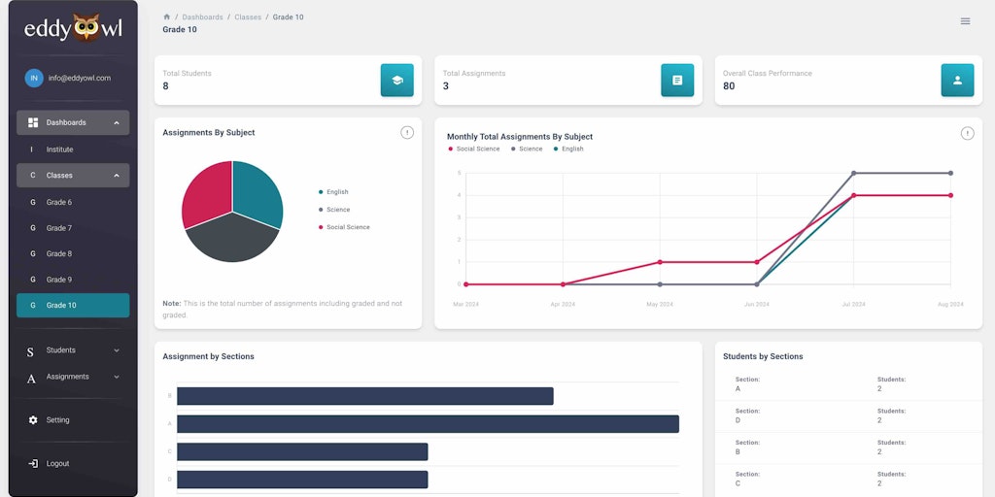The image size is (995, 497).
Task: Toggle Science series in line chart legend
Action: tap(527, 149)
